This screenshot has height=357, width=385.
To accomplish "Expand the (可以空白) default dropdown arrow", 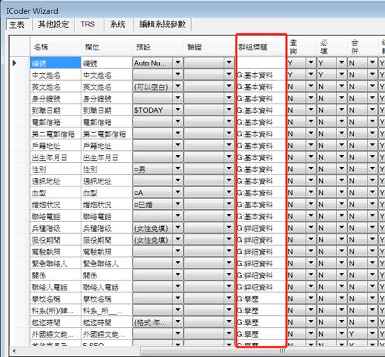I will coord(178,86).
